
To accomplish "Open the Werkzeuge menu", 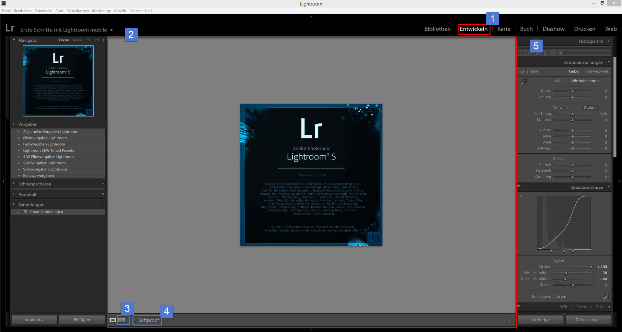I will (101, 11).
